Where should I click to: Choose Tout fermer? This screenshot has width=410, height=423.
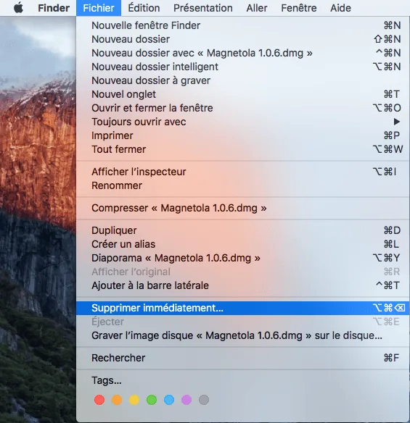tap(242, 149)
